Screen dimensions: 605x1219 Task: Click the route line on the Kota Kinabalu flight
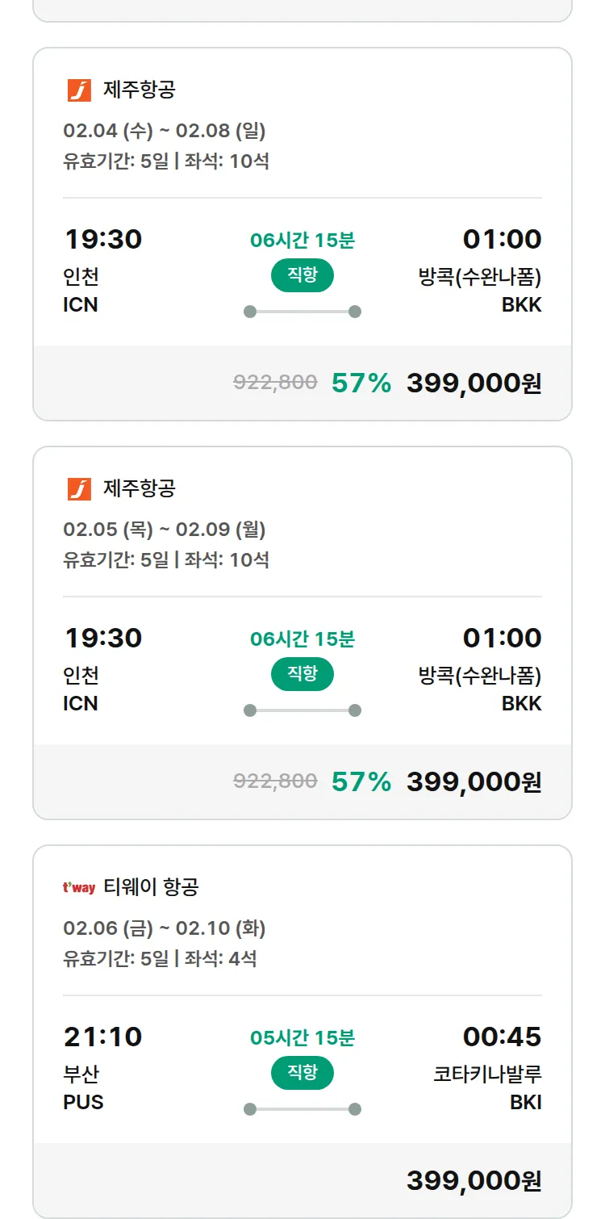pos(302,1109)
